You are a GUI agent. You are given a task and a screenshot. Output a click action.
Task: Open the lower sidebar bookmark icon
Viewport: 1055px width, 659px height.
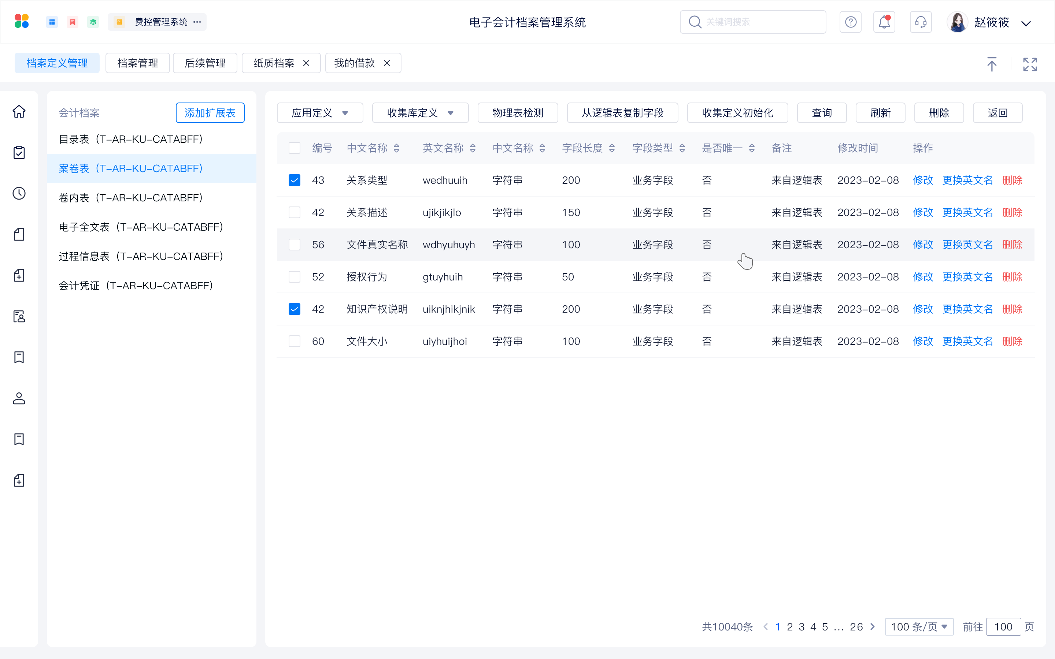click(19, 439)
